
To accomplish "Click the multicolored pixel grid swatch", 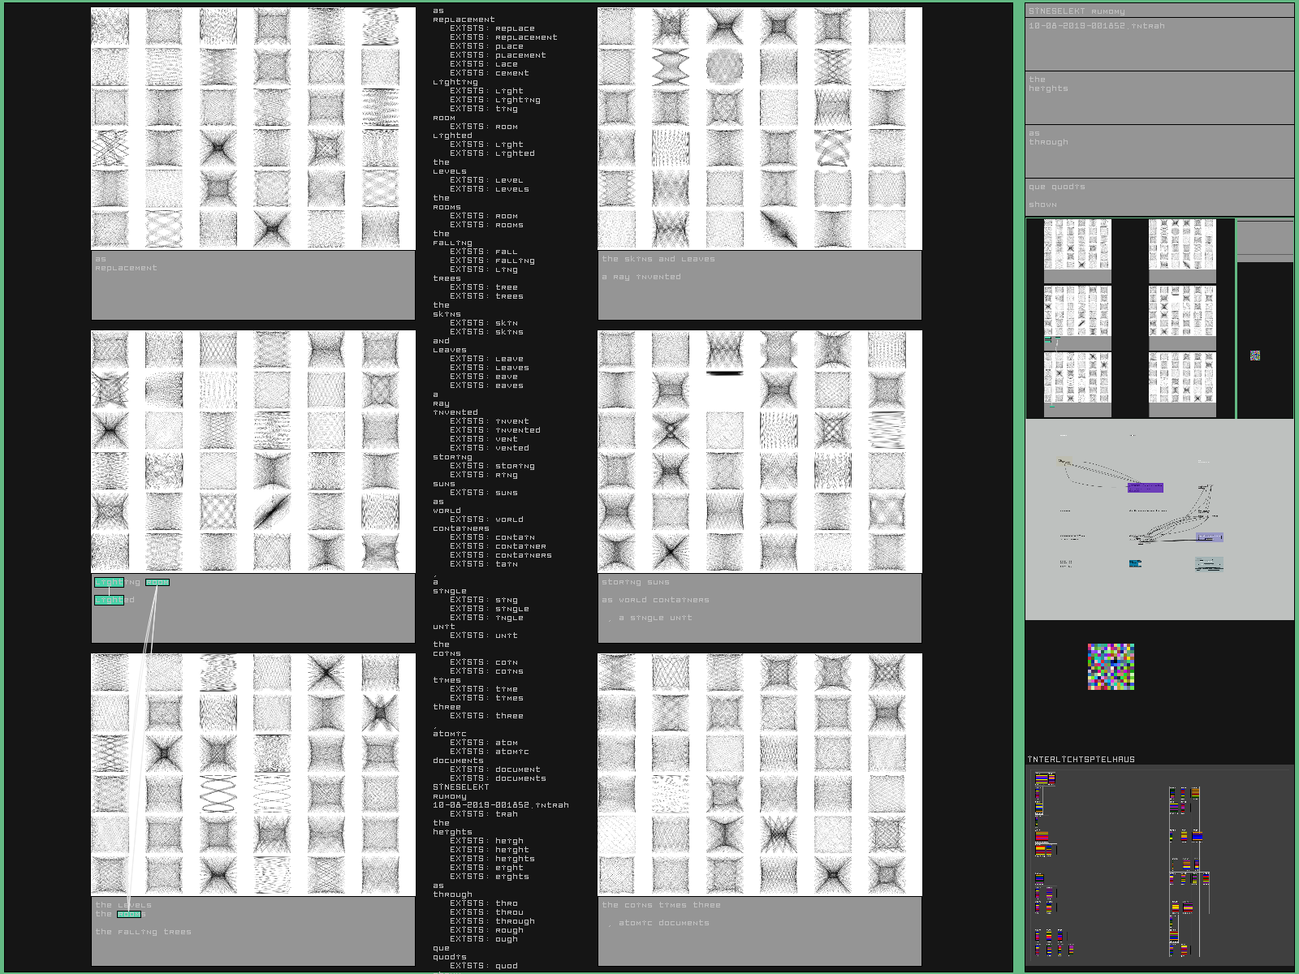I will coord(1111,666).
